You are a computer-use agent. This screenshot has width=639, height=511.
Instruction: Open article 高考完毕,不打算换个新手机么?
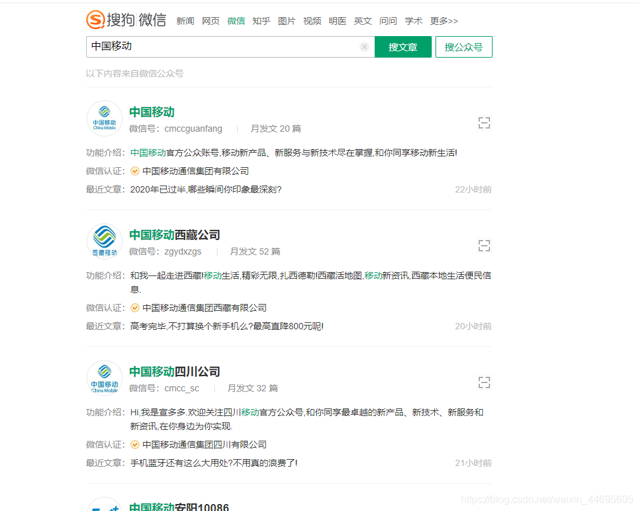226,326
